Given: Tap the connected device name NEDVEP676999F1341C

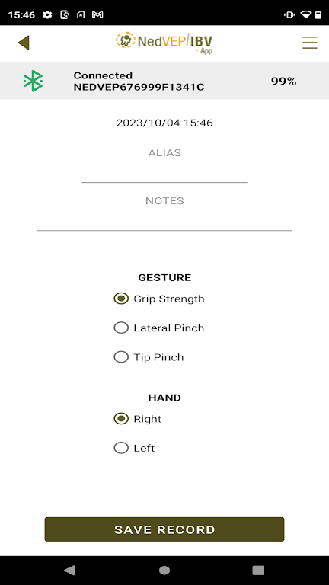Looking at the screenshot, I should tap(139, 87).
